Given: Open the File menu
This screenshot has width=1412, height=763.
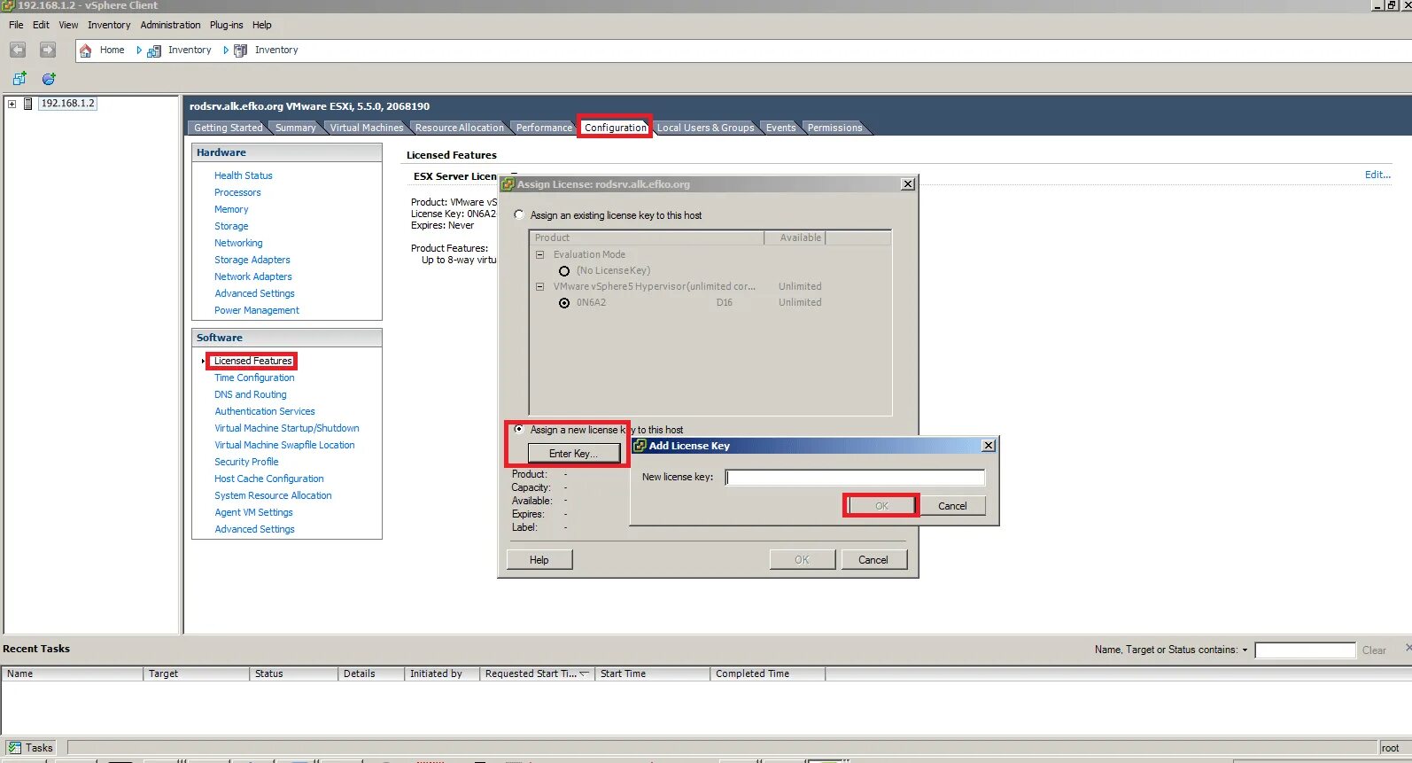Looking at the screenshot, I should 16,25.
